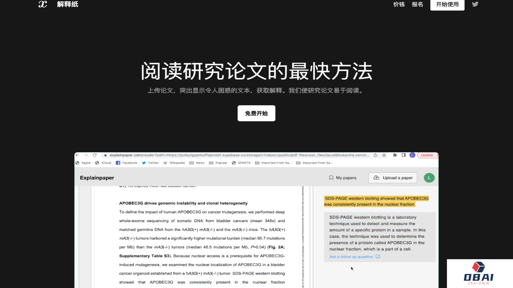Click the 阅读研究论文的最快方法 headline
513x288 pixels.
click(256, 71)
